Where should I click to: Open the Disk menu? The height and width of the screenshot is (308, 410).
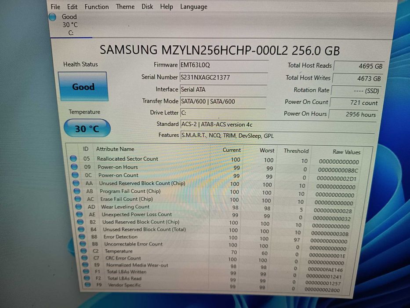[147, 7]
